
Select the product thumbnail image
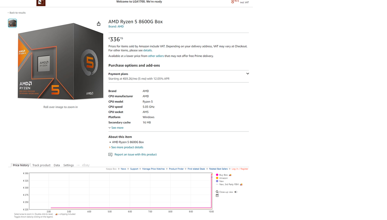[x=12, y=23]
